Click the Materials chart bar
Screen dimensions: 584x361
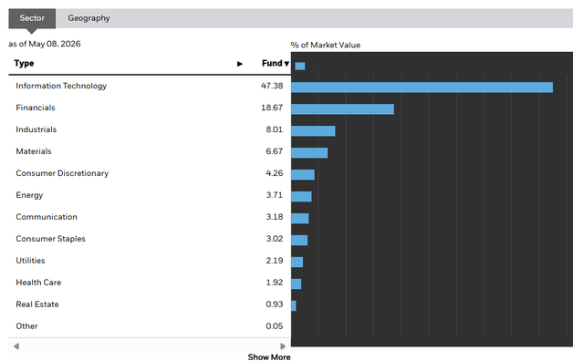pyautogui.click(x=309, y=153)
